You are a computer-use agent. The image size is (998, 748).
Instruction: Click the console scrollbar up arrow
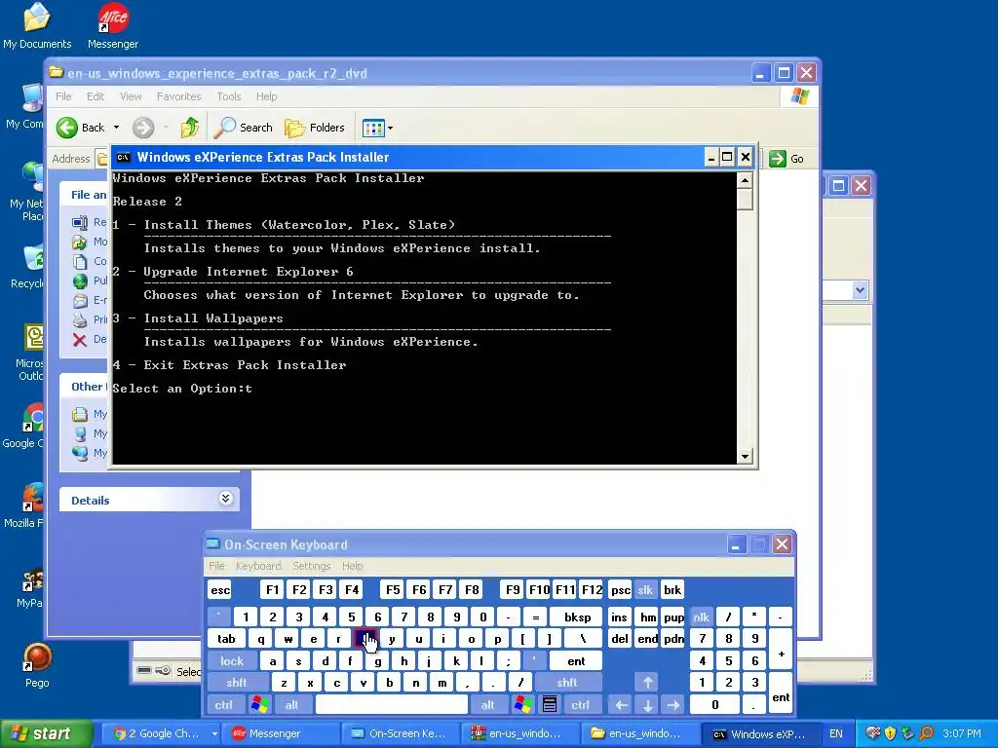(745, 180)
